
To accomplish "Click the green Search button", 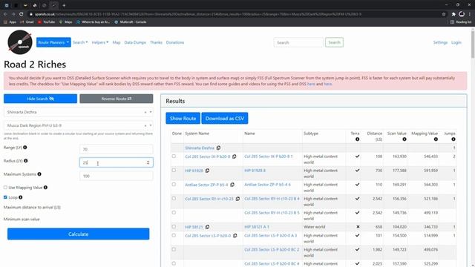I will (334, 42).
